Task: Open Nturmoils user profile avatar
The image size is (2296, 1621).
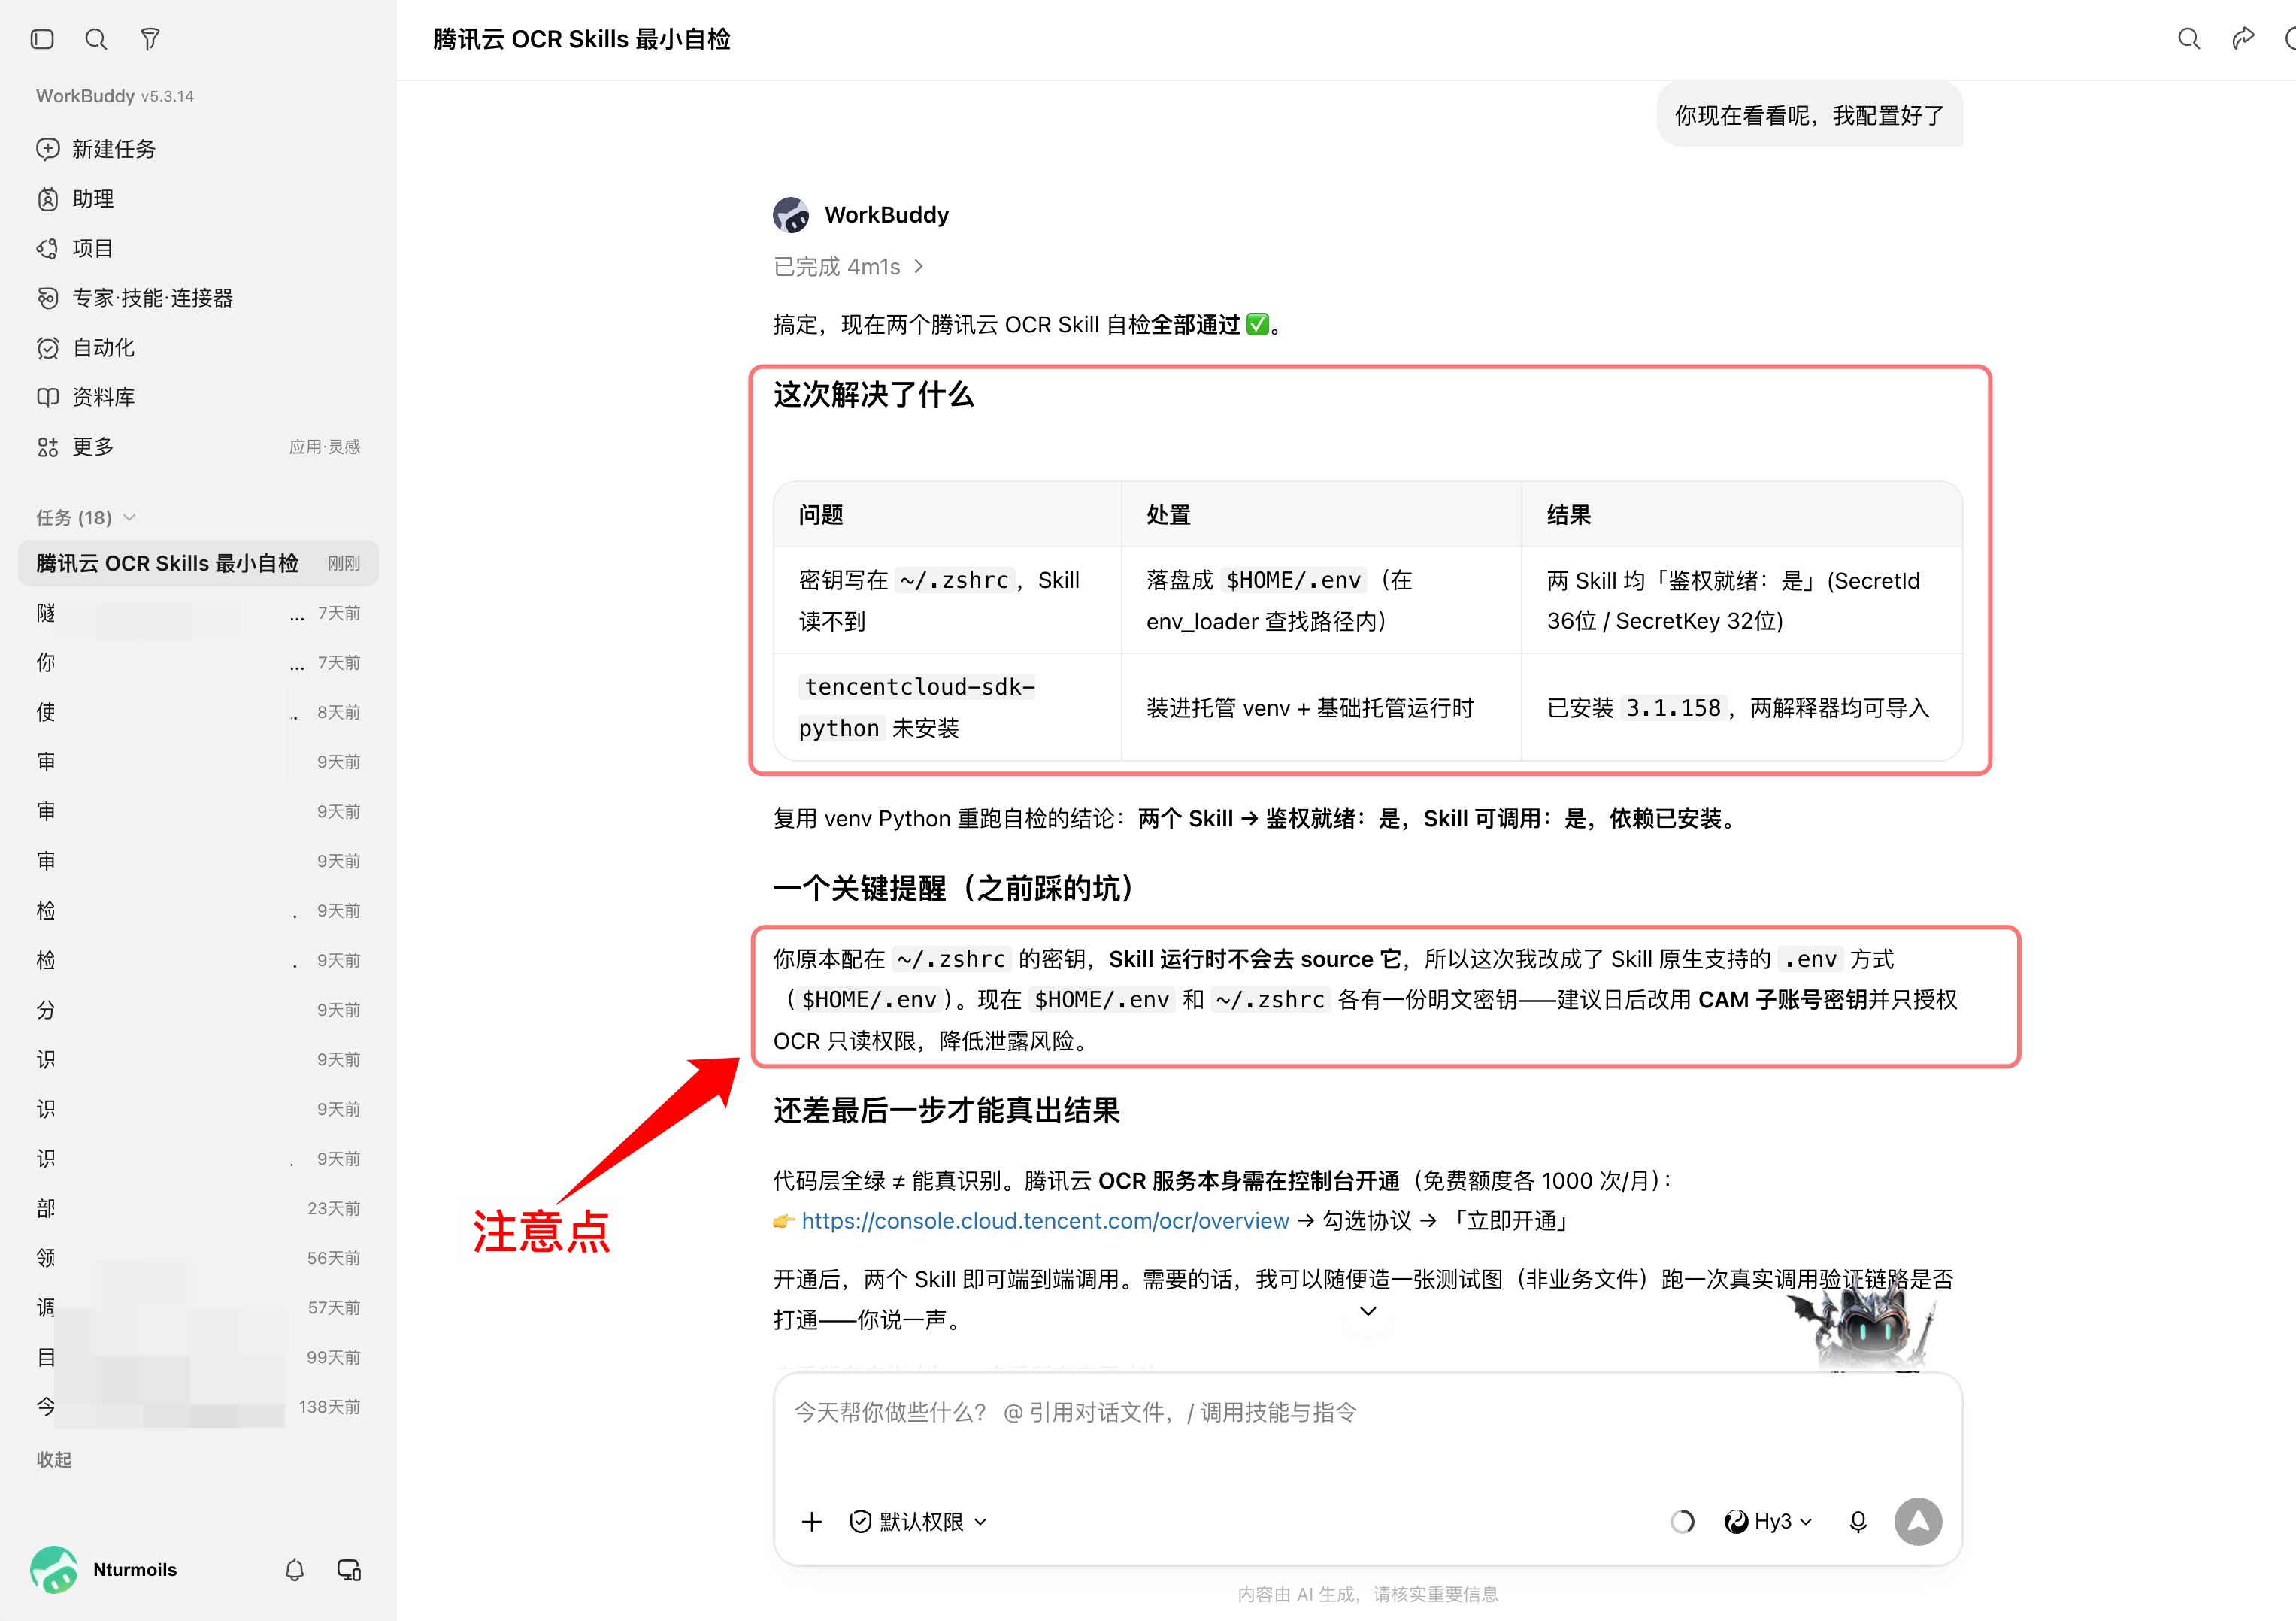Action: [x=54, y=1569]
